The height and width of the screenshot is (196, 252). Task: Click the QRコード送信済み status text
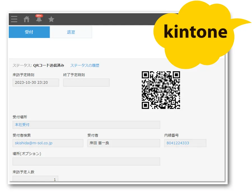tap(48, 66)
